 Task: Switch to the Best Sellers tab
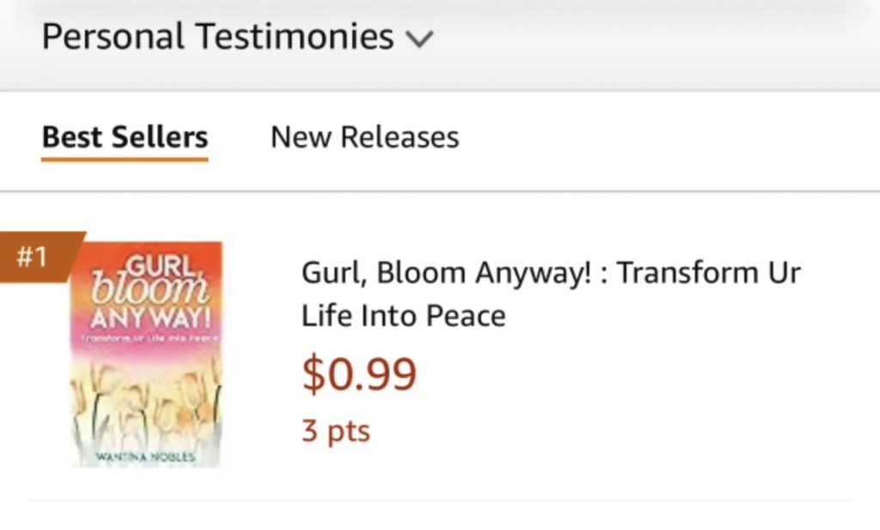point(125,137)
